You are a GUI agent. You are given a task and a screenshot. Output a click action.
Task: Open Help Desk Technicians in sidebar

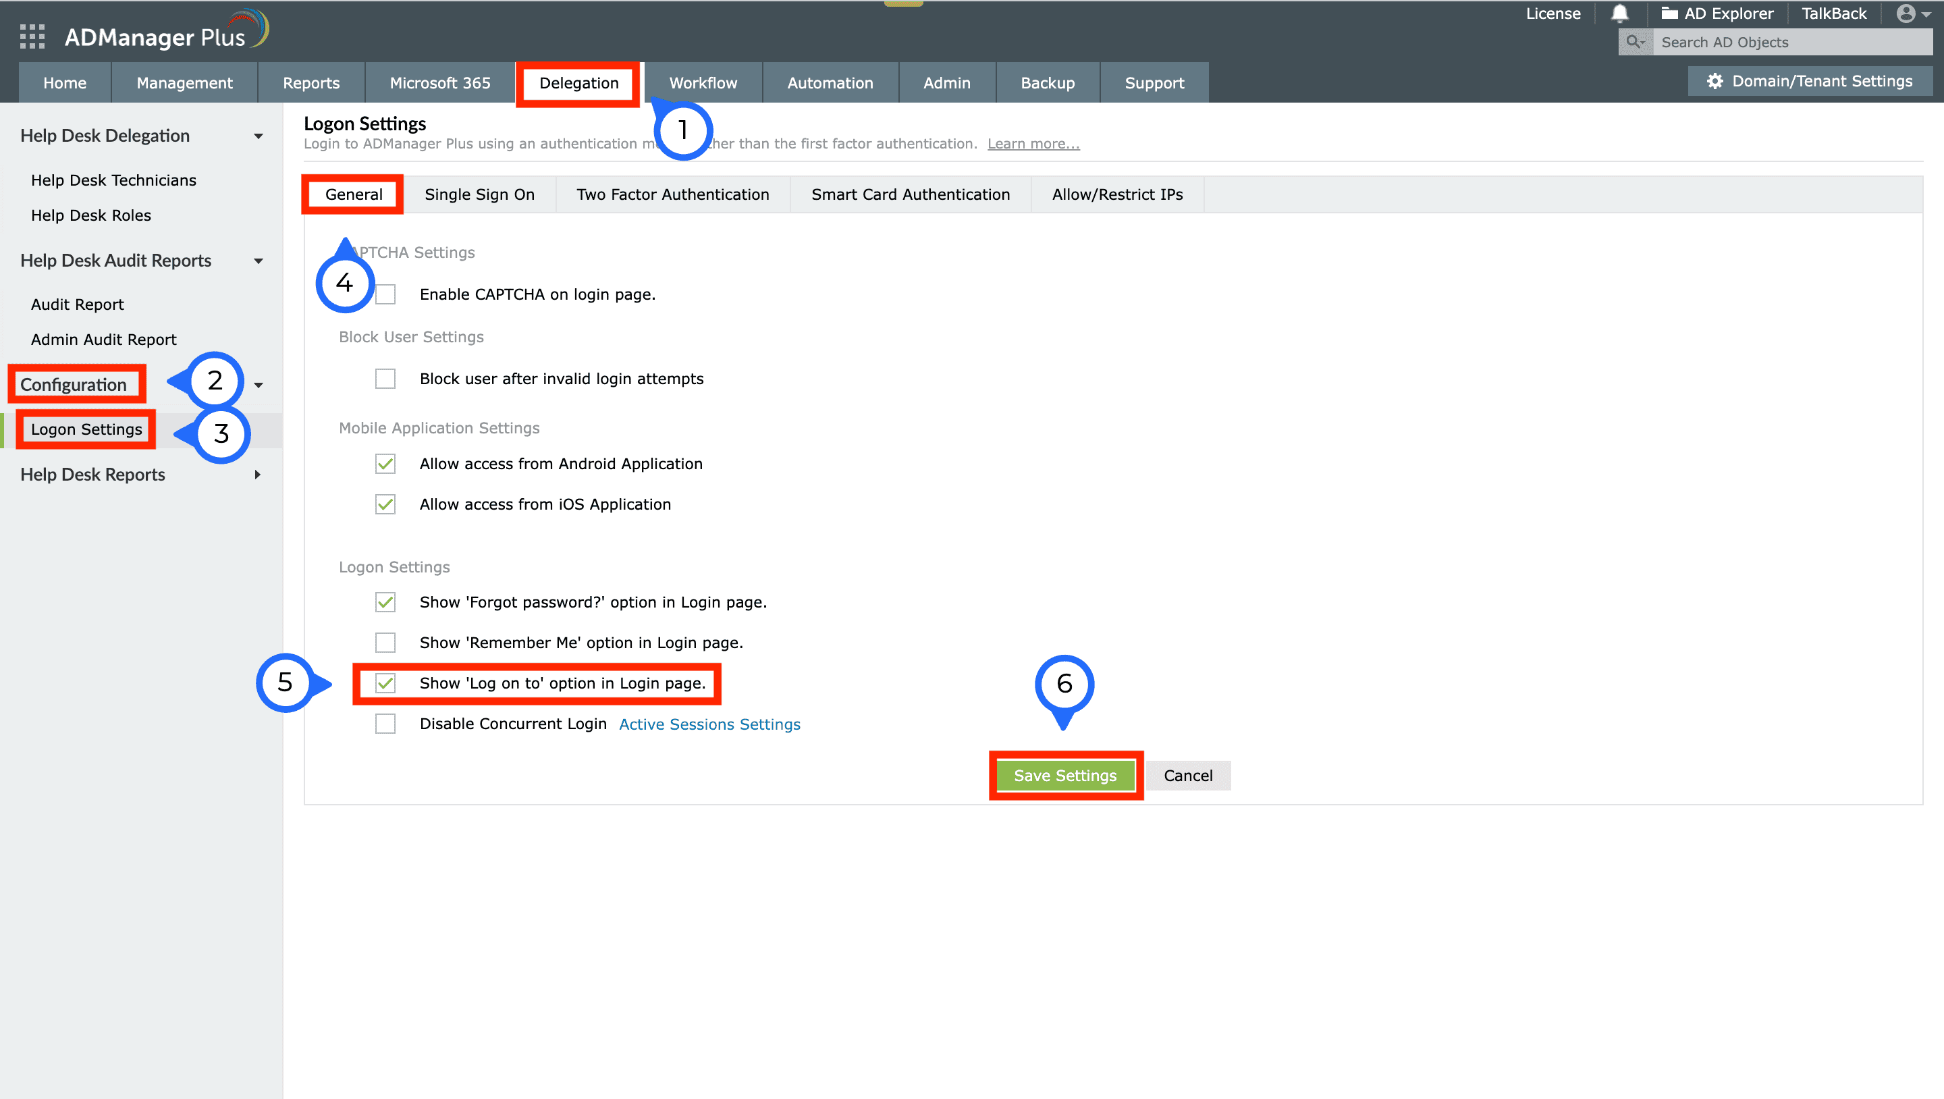pos(113,180)
